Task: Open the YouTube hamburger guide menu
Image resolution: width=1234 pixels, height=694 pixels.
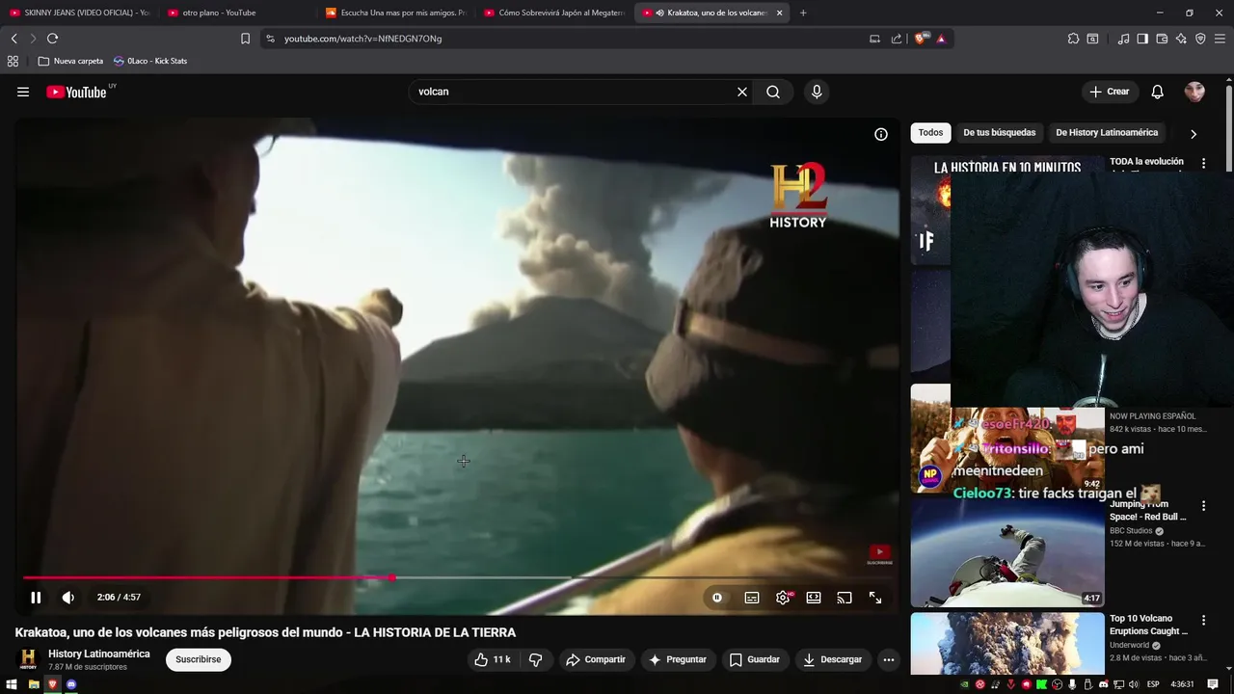Action: coord(23,92)
